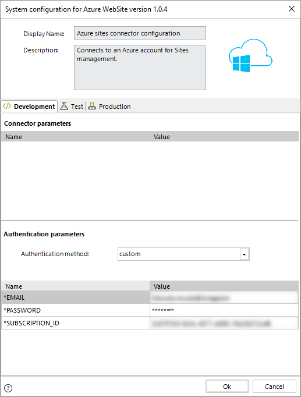This screenshot has width=301, height=397.
Task: Click Authentication table Name column header
Action: click(x=76, y=286)
